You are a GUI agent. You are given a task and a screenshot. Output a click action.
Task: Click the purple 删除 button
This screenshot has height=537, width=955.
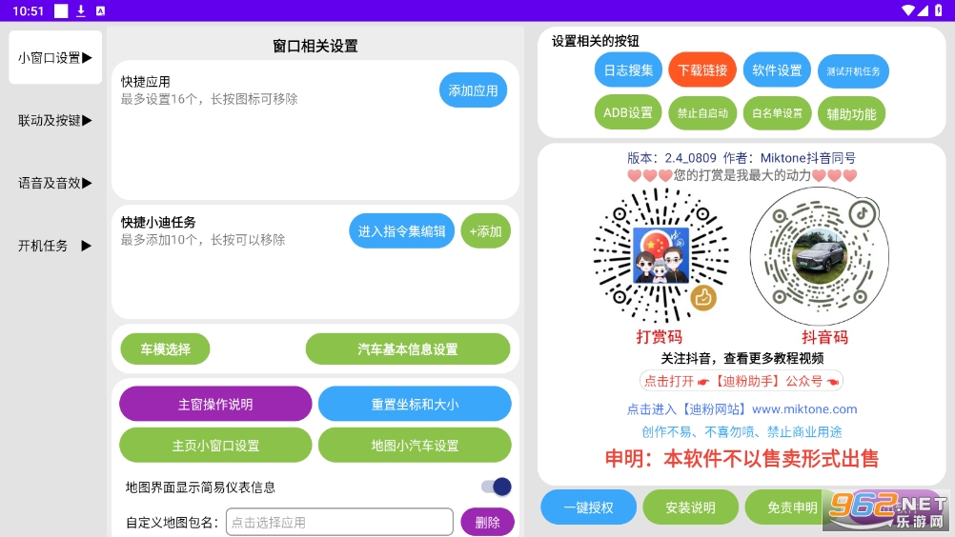click(x=487, y=522)
